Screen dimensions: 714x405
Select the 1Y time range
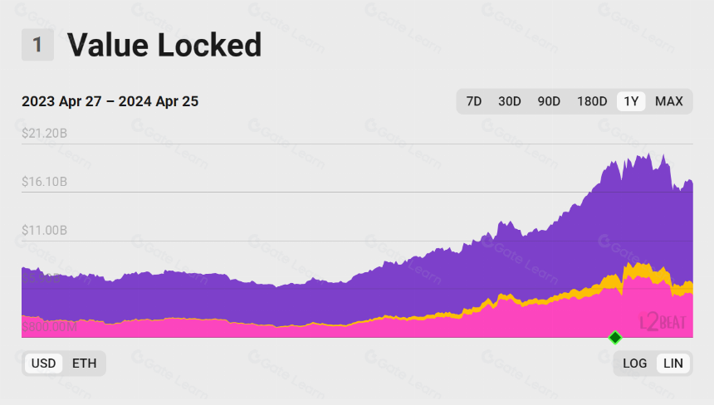point(631,101)
